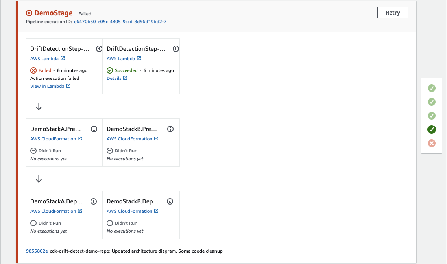Open the View in Lambda link
447x264 pixels.
(x=50, y=86)
